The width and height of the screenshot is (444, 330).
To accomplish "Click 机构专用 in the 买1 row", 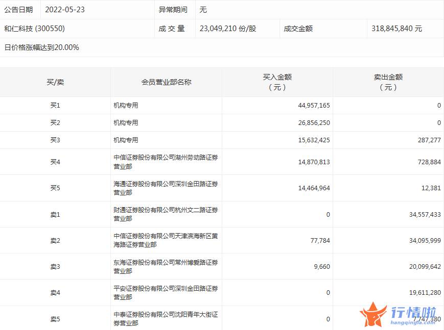I will [126, 106].
